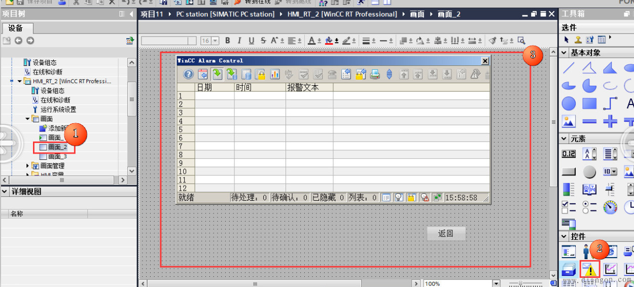The image size is (634, 287).
Task: Collapse the 画面 folder in project tree
Action: 28,119
